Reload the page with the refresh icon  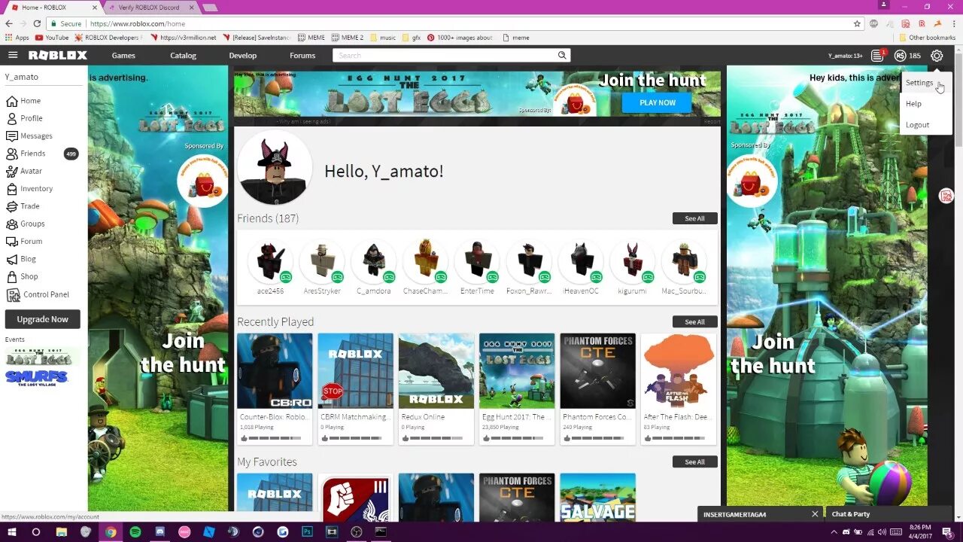coord(37,23)
